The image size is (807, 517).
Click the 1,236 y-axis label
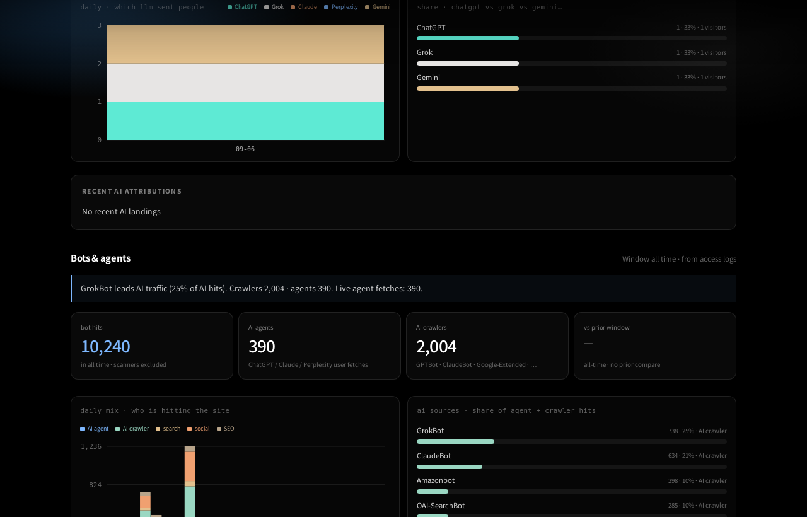pyautogui.click(x=91, y=446)
